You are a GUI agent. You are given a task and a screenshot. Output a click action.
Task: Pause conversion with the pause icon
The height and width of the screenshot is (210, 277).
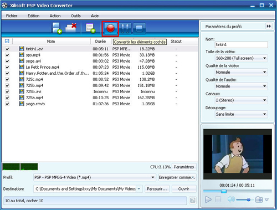(x=125, y=28)
